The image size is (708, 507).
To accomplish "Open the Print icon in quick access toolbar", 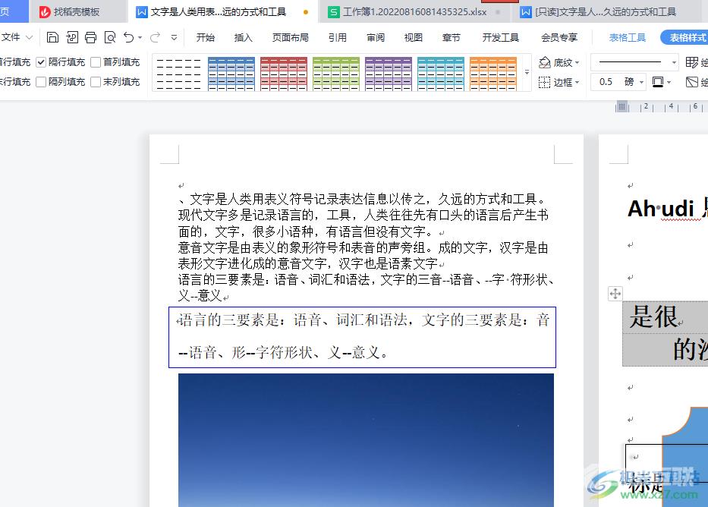I will [x=91, y=36].
